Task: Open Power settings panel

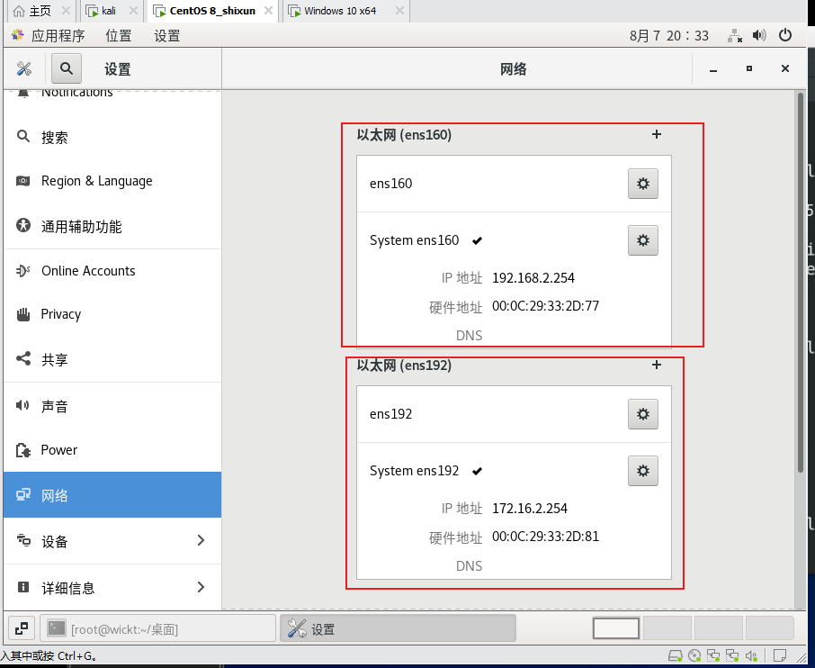Action: coord(112,450)
